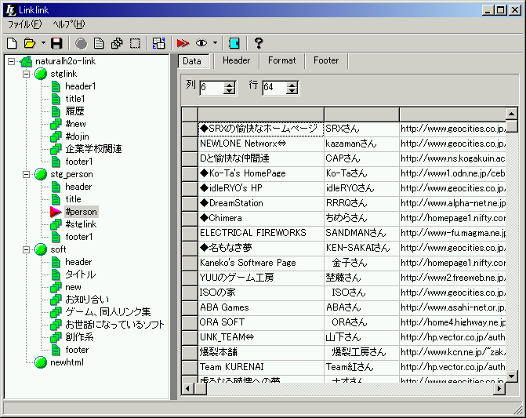Select the 企業学校関連 tree item
The height and width of the screenshot is (418, 526).
93,149
